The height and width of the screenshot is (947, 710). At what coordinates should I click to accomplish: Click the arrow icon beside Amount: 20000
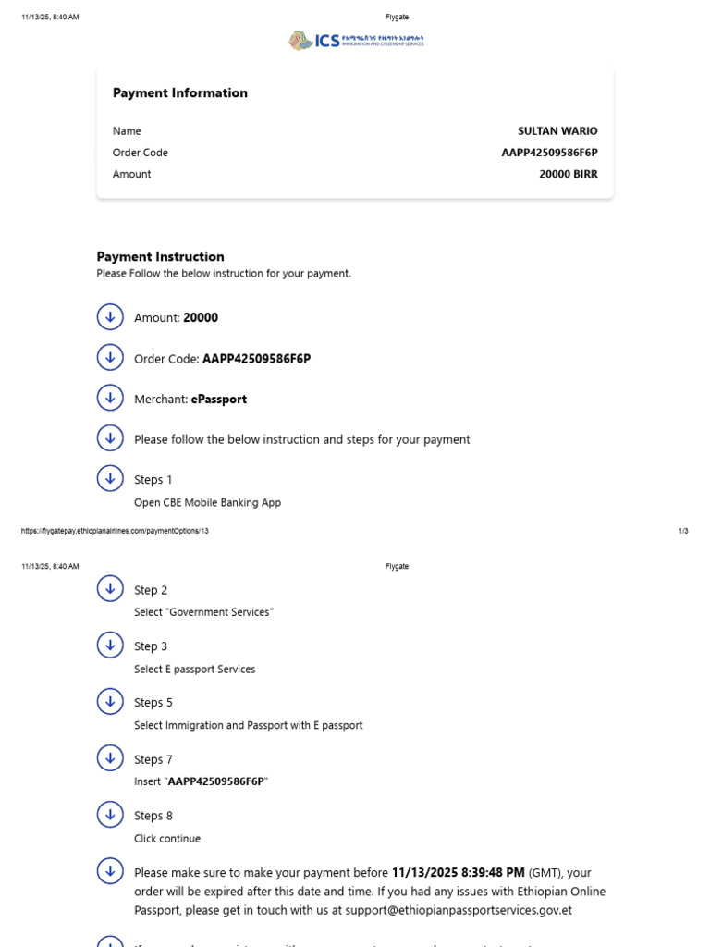point(110,317)
